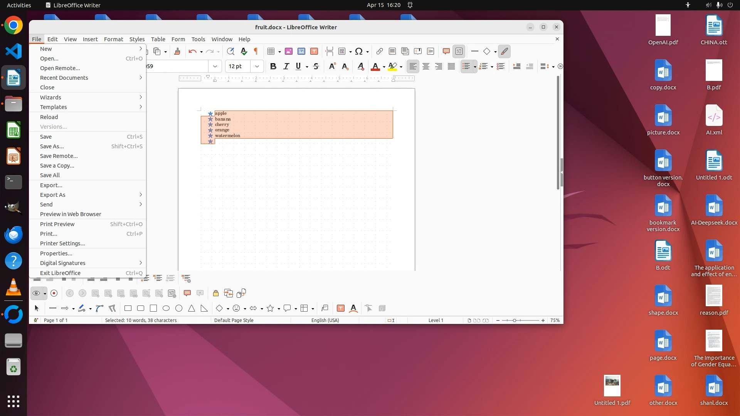The height and width of the screenshot is (416, 740).
Task: Click Default Page Style in status bar
Action: click(x=234, y=320)
